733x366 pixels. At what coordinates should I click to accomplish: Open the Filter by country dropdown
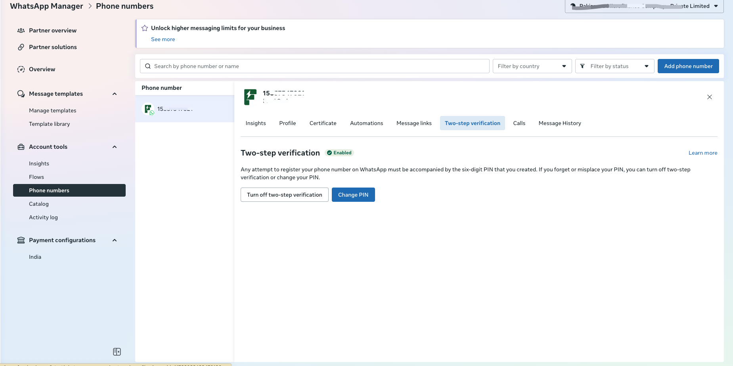tap(532, 66)
